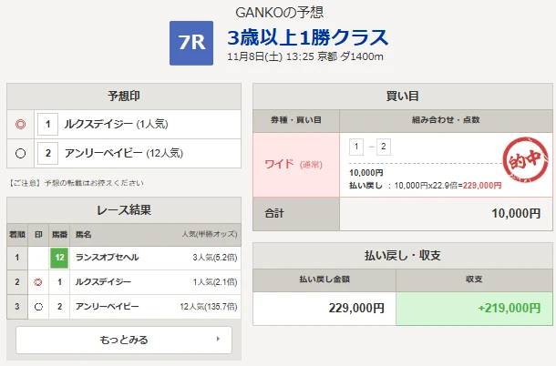Click horse number box 2 in the 買い目 combination
The width and height of the screenshot is (556, 366).
[384, 147]
